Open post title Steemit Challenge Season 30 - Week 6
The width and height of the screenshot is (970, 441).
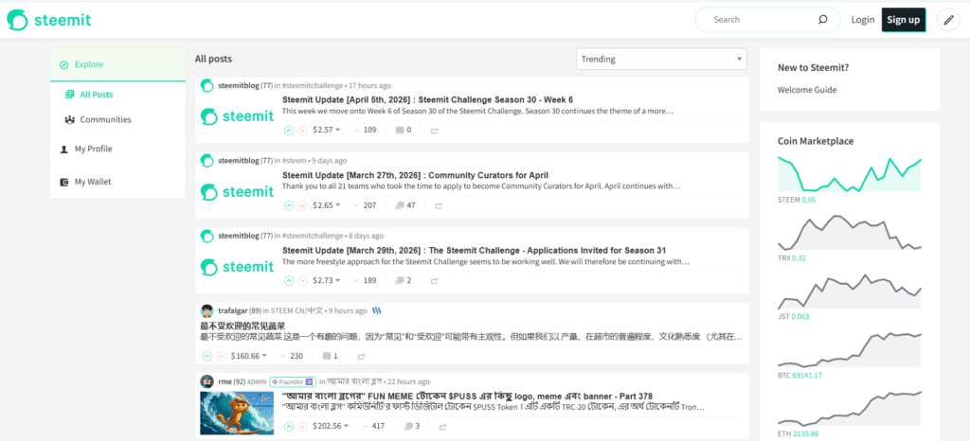coord(428,100)
